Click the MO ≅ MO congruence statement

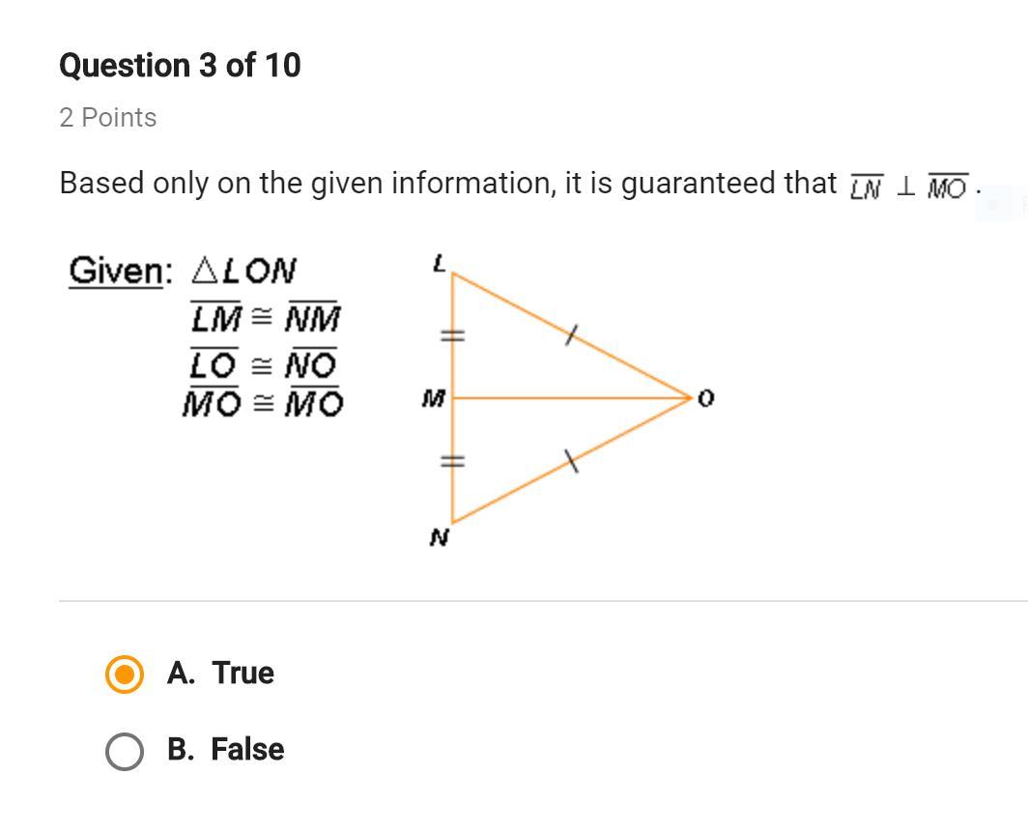[x=263, y=403]
